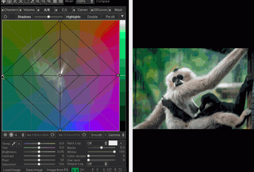Click the radial web grid icon

[11, 135]
